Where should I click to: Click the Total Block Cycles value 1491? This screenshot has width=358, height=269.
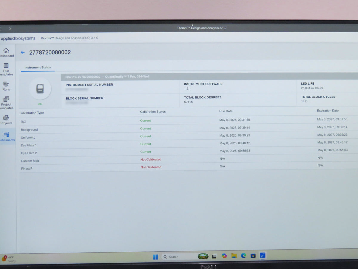tap(304, 101)
